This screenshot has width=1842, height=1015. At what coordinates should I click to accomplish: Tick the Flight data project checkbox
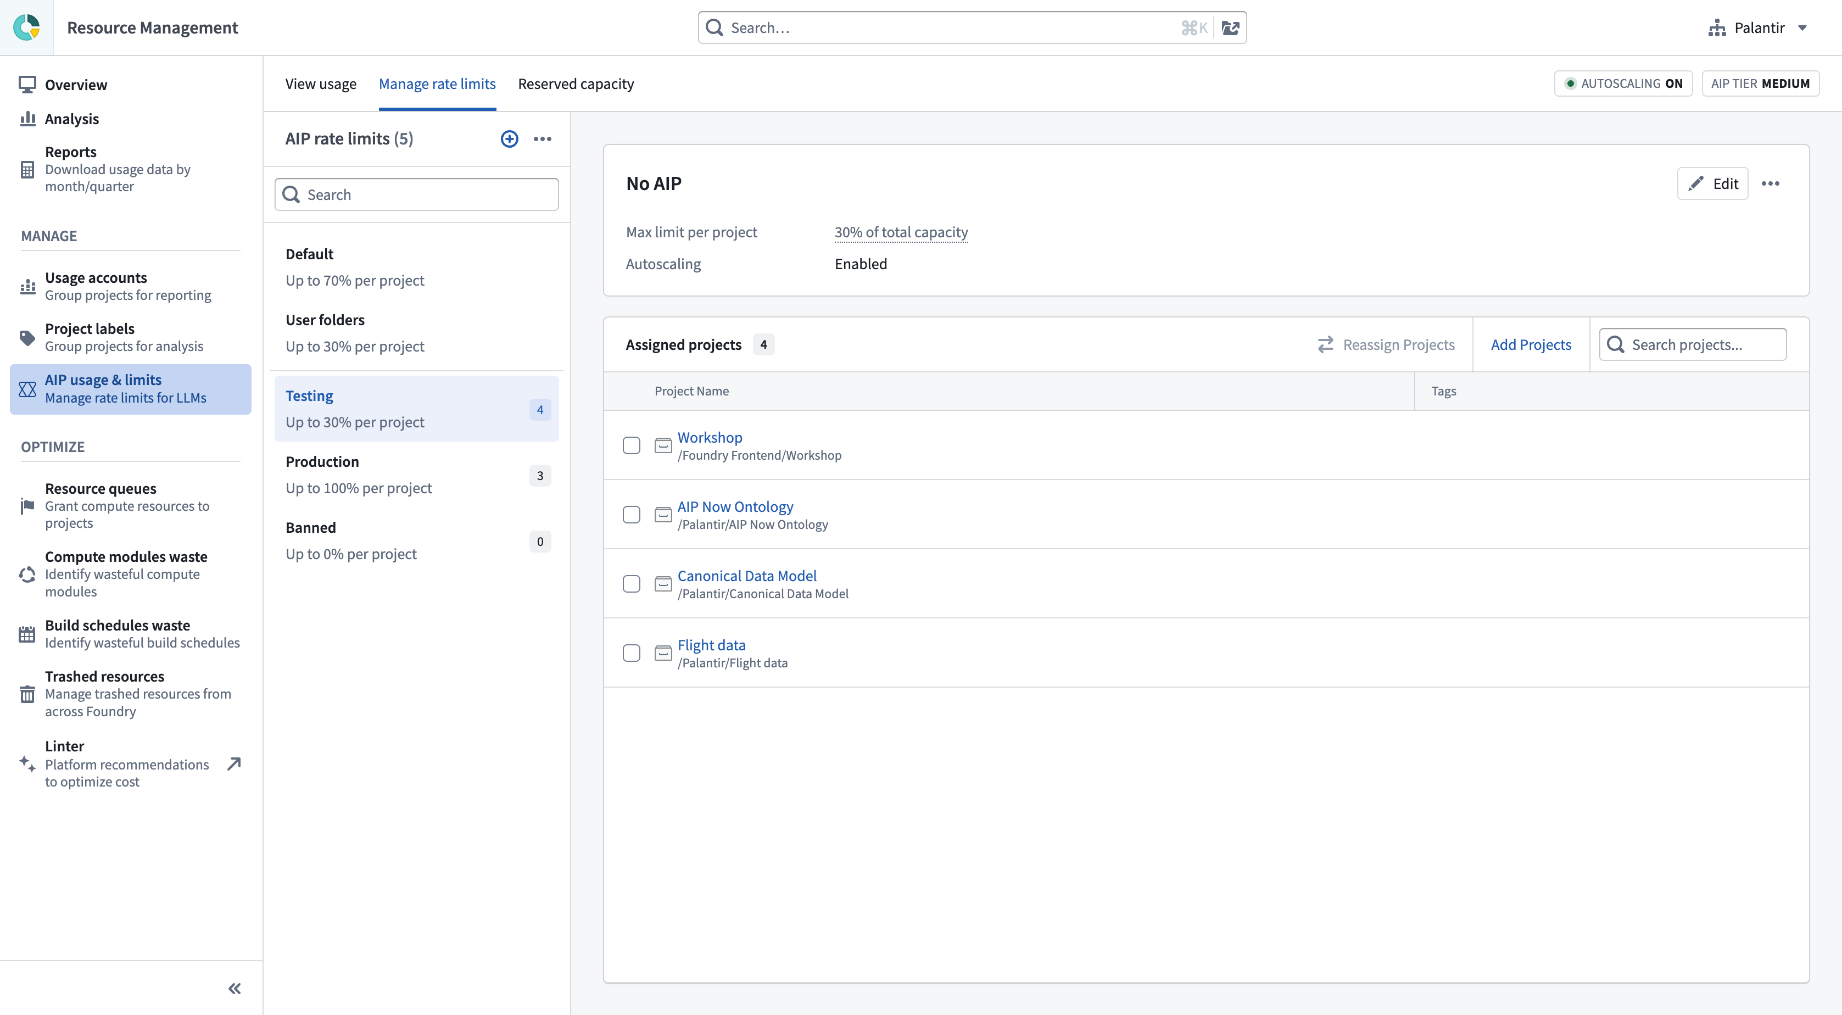tap(632, 654)
